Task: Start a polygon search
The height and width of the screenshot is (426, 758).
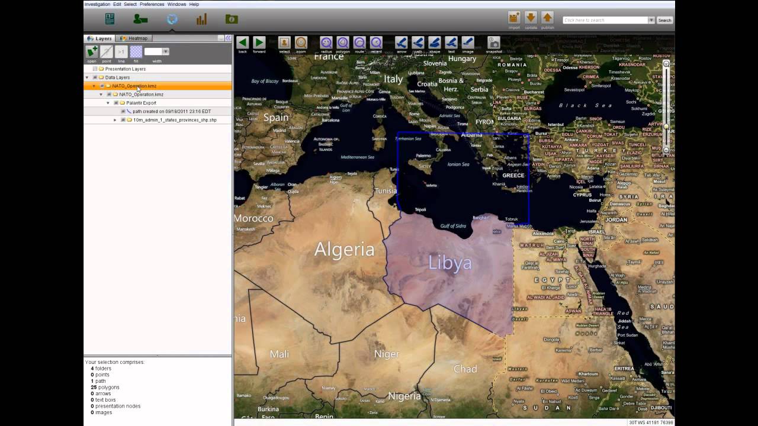Action: 343,42
